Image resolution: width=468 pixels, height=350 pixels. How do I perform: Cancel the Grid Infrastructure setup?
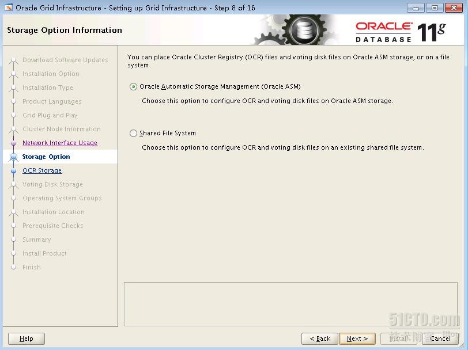point(440,338)
